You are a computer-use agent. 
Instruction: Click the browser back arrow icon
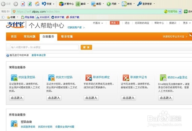(3, 4)
